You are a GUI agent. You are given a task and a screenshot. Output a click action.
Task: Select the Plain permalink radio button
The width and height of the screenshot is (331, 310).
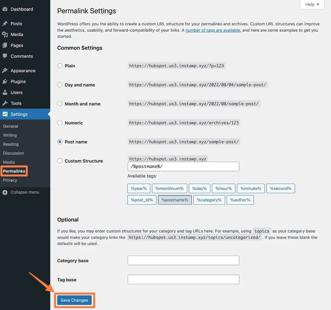point(60,66)
